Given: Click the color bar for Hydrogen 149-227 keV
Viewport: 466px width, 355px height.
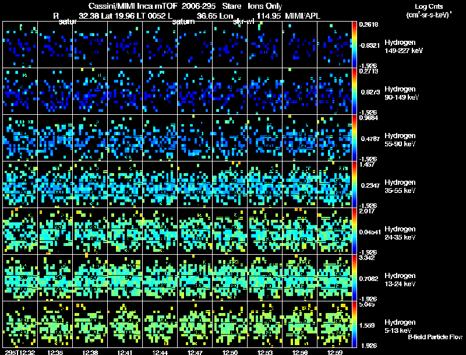Looking at the screenshot, I should coord(355,44).
